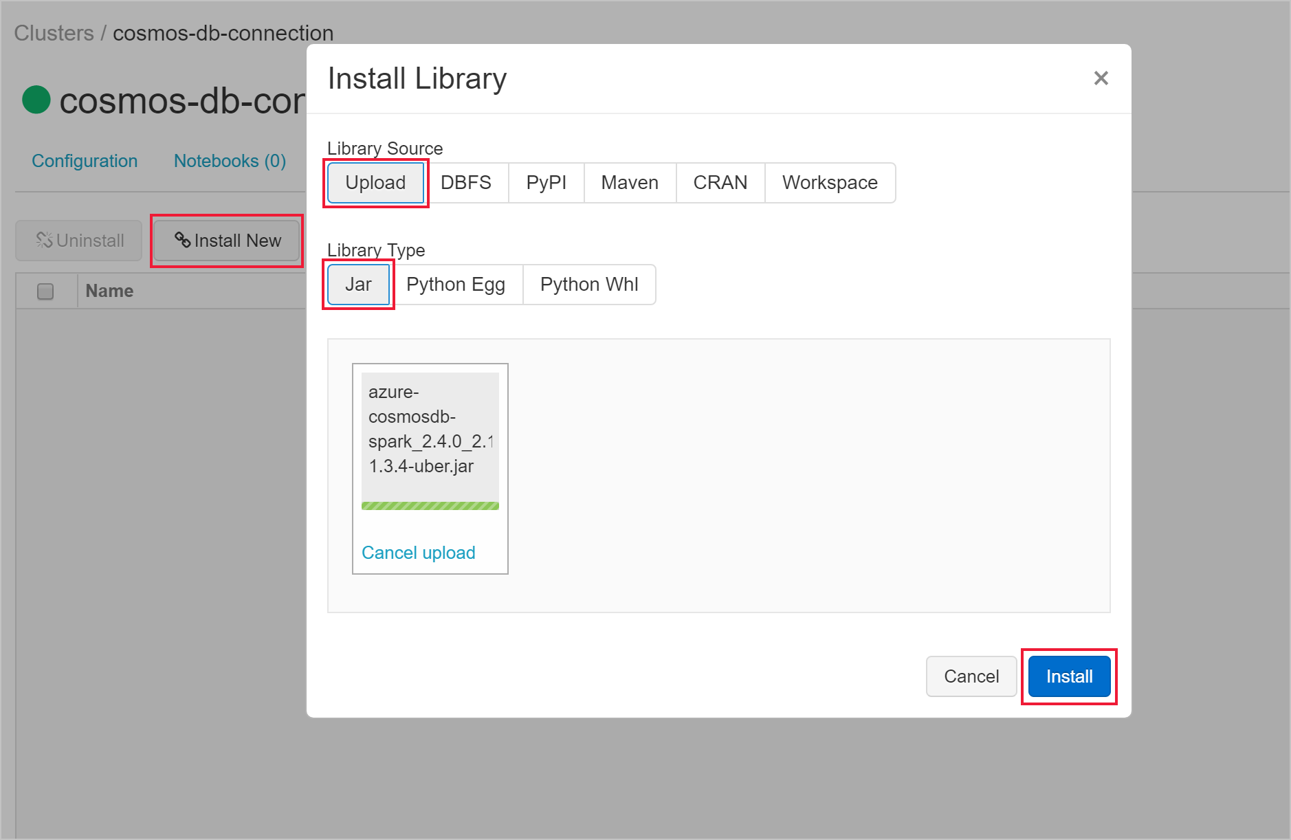Close the Install Library dialog with X

tap(1101, 78)
